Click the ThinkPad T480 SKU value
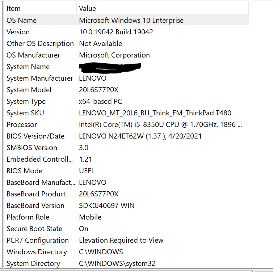This screenshot has height=272, width=273. click(x=155, y=113)
